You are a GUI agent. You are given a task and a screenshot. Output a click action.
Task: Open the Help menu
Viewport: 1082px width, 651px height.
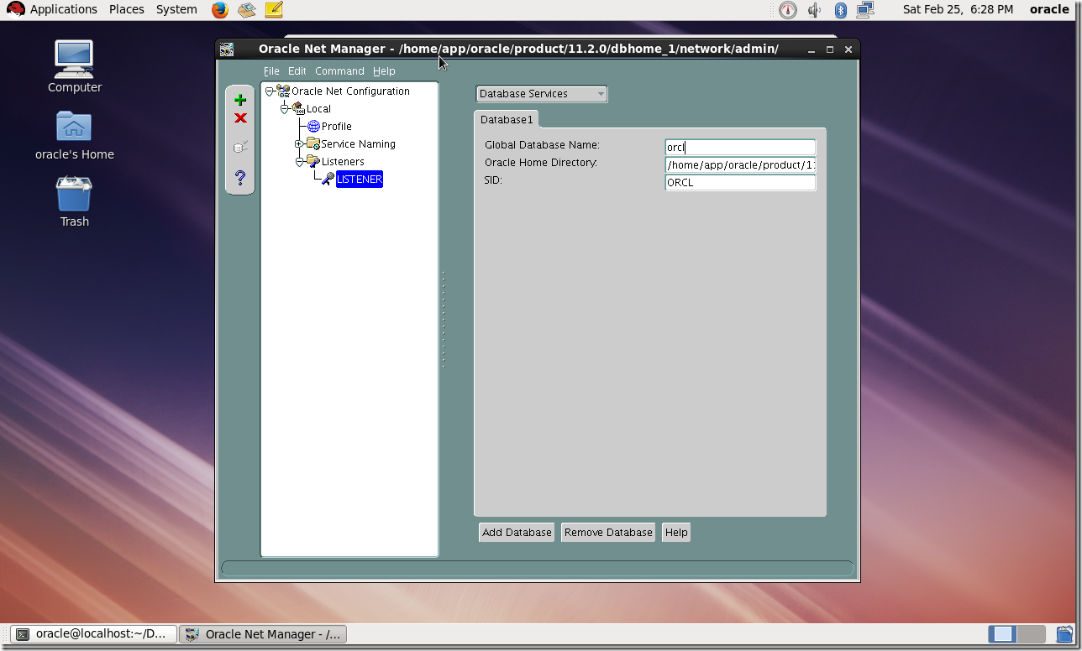click(384, 71)
